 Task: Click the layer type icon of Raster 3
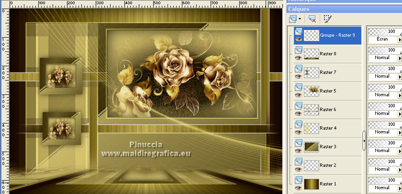299,143
